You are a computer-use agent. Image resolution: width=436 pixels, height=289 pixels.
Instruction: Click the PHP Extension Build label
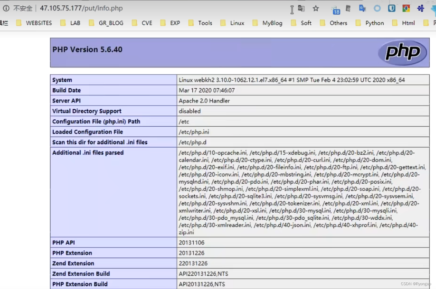click(80, 284)
